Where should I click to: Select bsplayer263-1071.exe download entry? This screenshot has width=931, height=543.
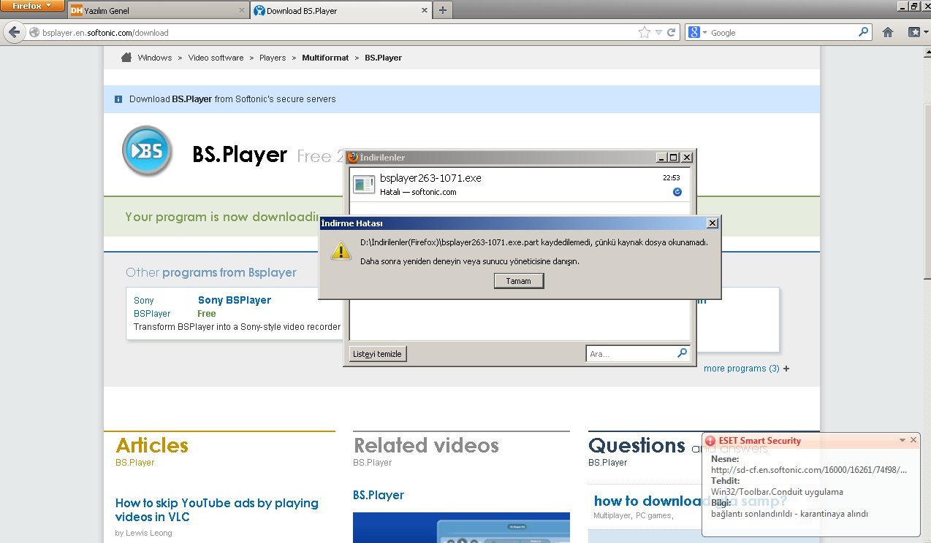tap(520, 185)
